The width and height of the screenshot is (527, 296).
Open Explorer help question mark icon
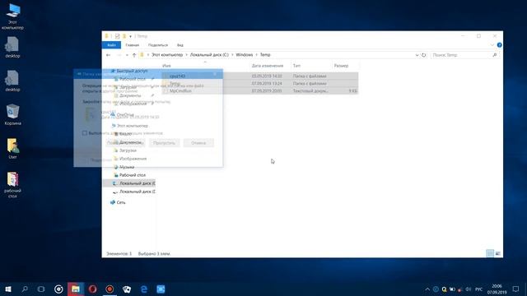500,45
